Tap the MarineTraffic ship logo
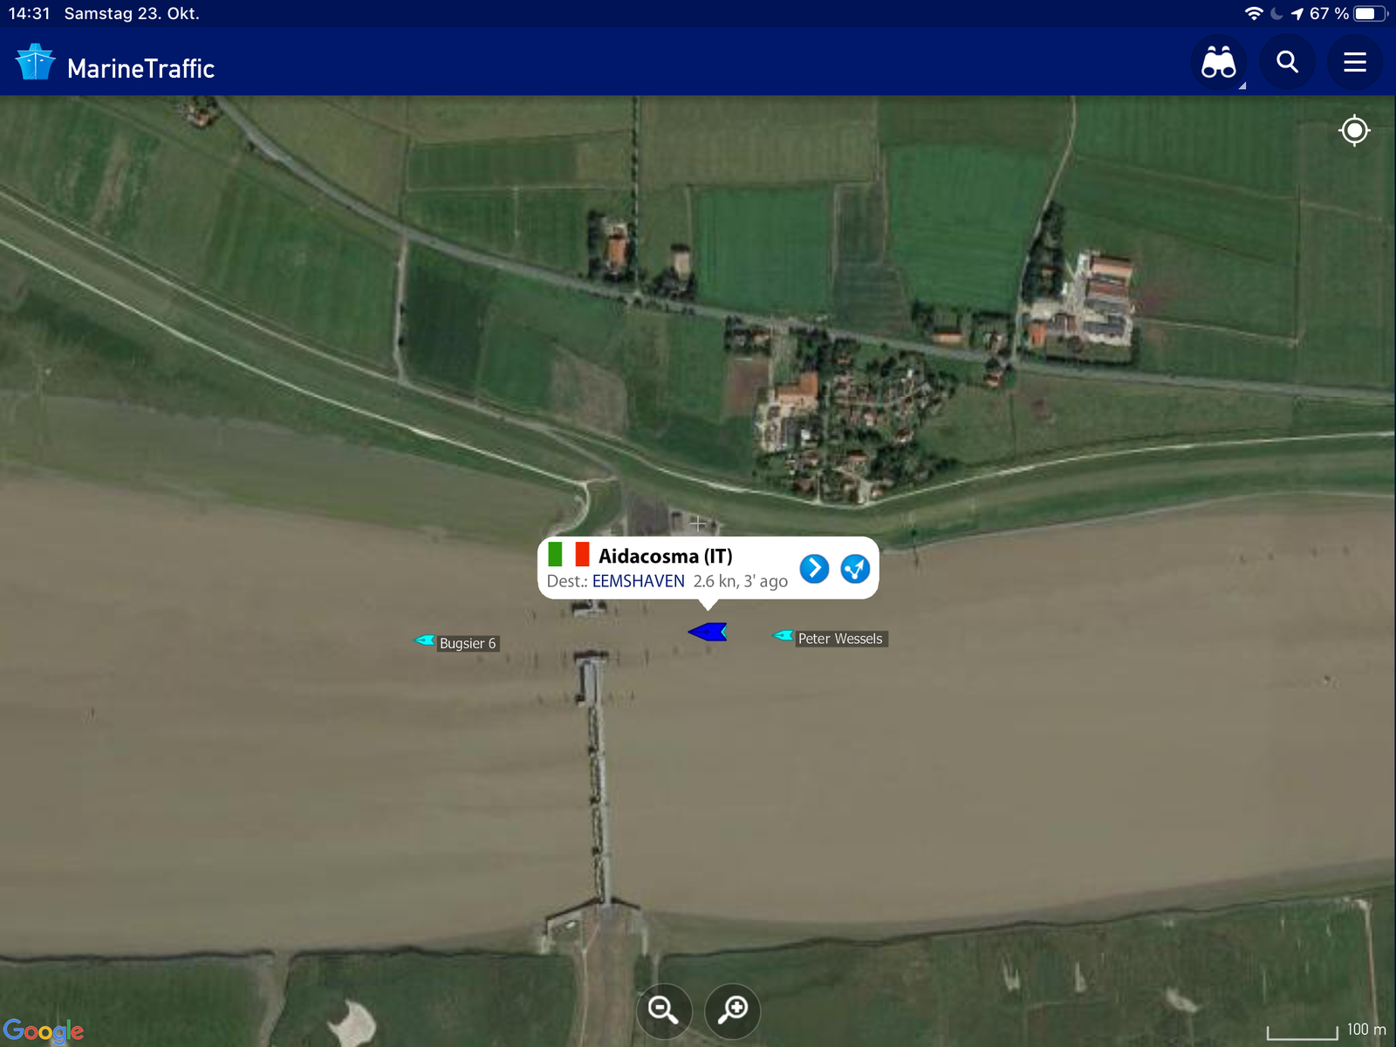Screen dimensions: 1396x1047 click(x=35, y=63)
